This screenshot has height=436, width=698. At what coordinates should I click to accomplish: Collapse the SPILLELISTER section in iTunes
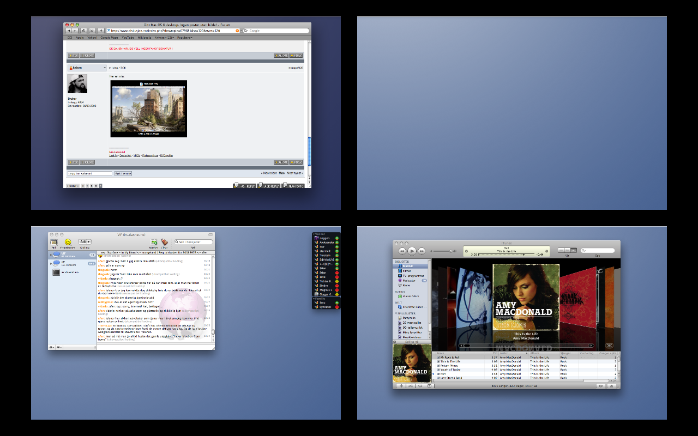[x=396, y=313]
